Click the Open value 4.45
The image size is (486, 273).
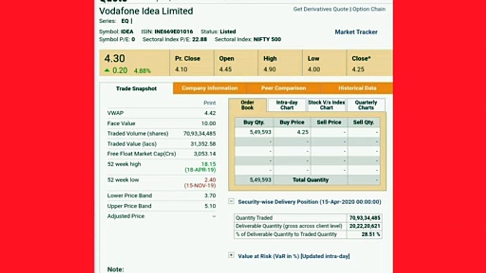pyautogui.click(x=226, y=69)
